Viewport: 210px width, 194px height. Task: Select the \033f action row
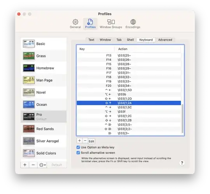pos(129,112)
